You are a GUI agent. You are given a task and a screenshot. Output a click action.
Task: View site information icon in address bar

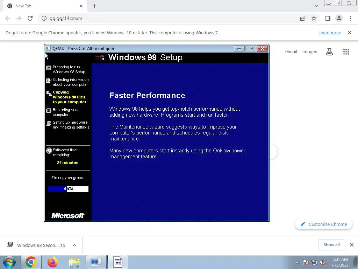(44, 18)
